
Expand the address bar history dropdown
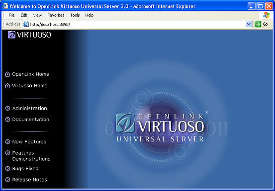click(x=249, y=24)
